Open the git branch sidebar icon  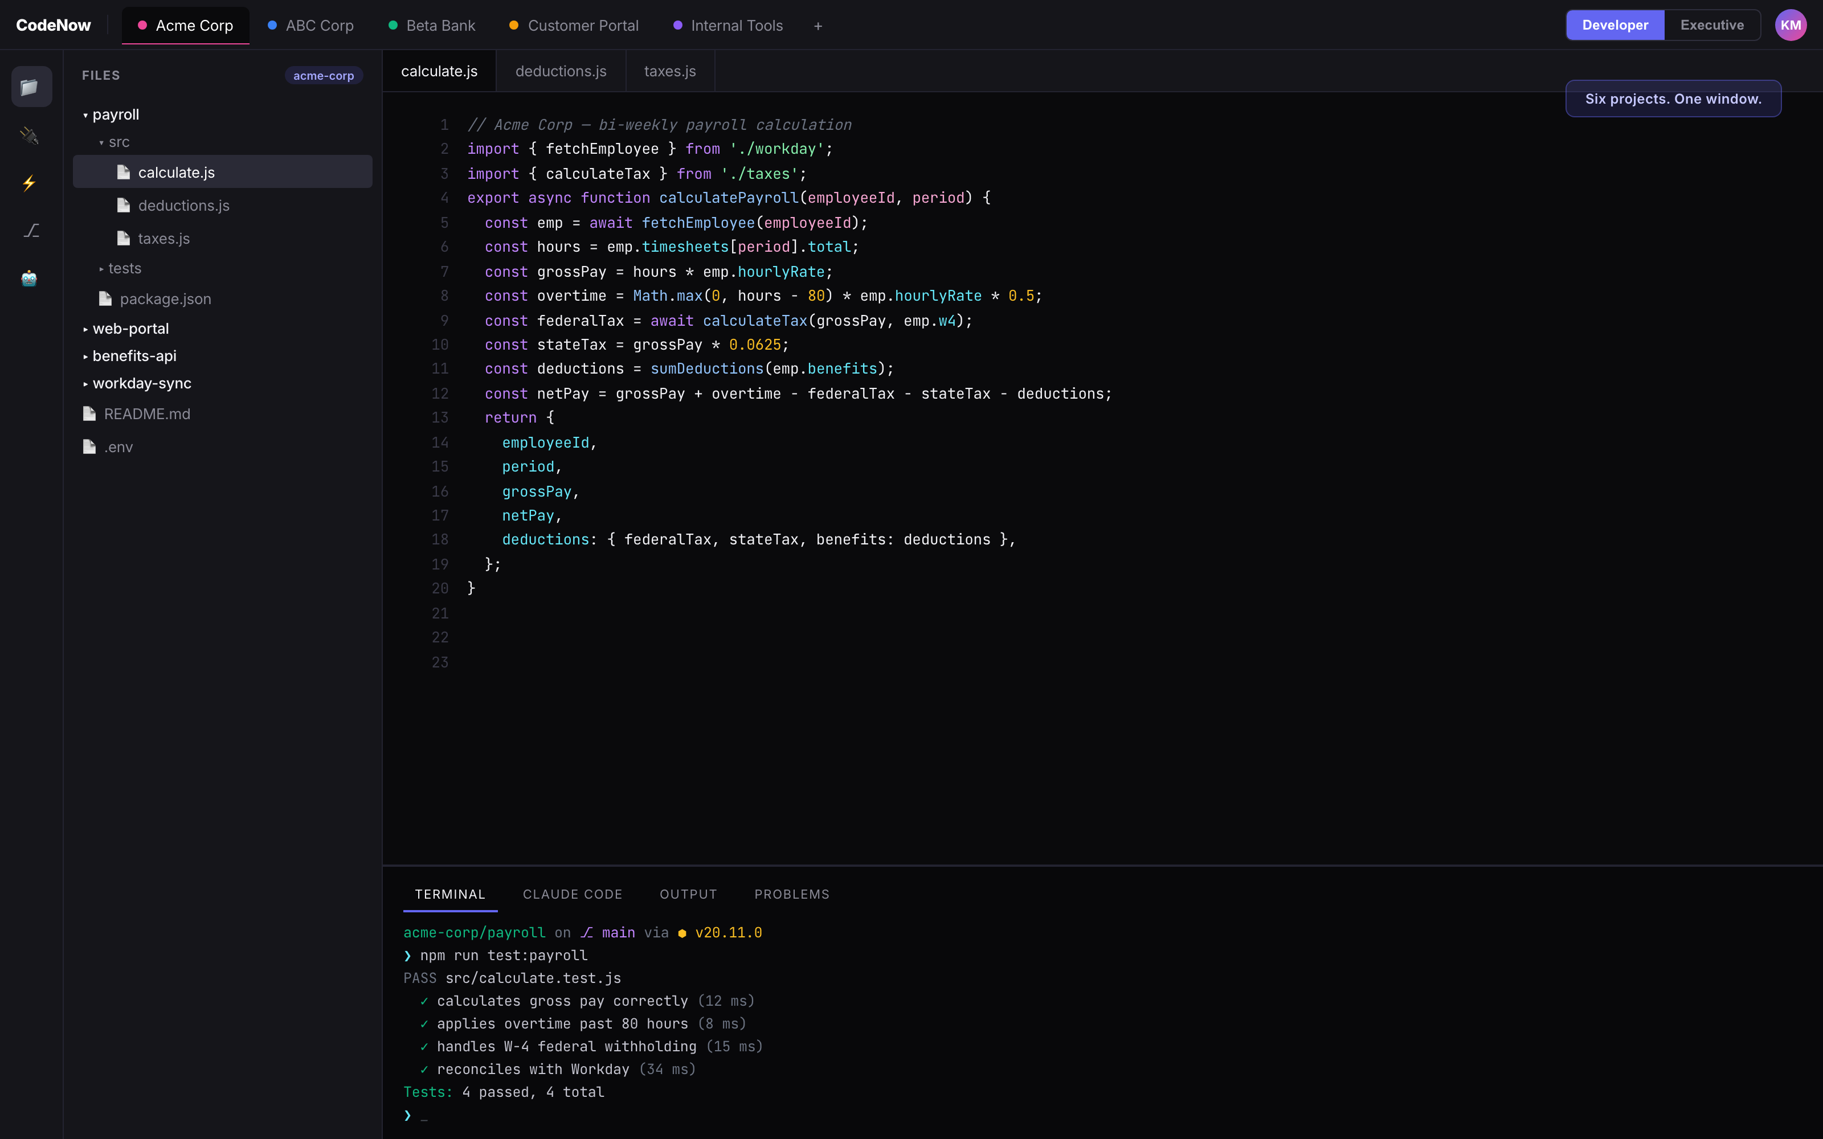pyautogui.click(x=31, y=231)
